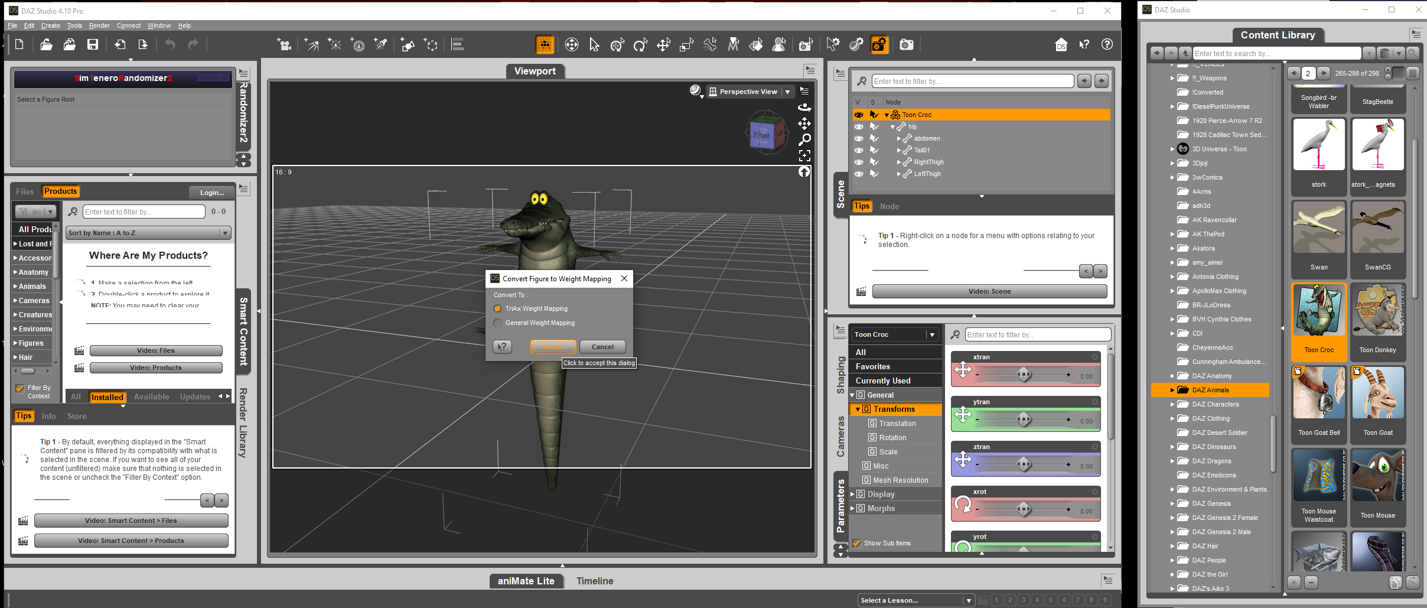
Task: Select the DAZ Dragons folder
Action: click(x=1212, y=461)
